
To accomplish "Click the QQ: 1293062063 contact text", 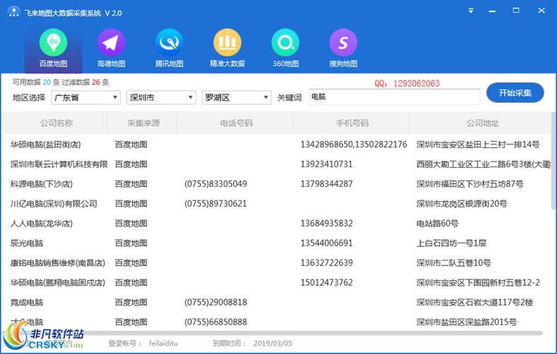I will (x=407, y=84).
